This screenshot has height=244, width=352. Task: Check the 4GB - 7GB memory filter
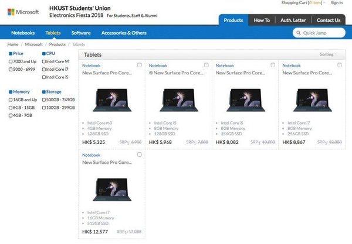click(11, 115)
